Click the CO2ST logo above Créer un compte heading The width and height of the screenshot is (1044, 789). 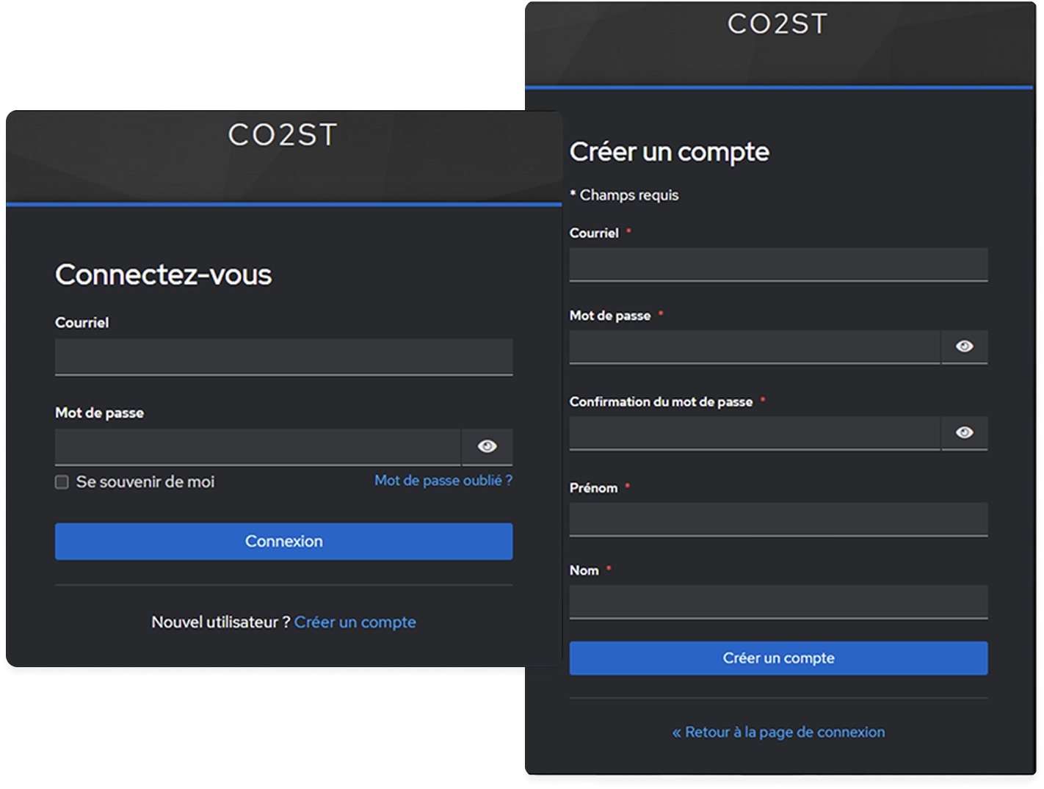pos(777,24)
